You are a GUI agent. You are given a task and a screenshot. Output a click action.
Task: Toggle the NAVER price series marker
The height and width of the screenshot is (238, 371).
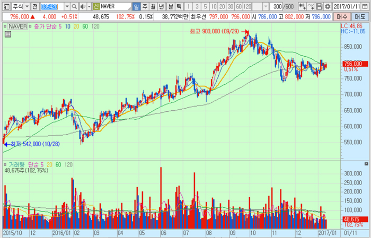click(5, 26)
